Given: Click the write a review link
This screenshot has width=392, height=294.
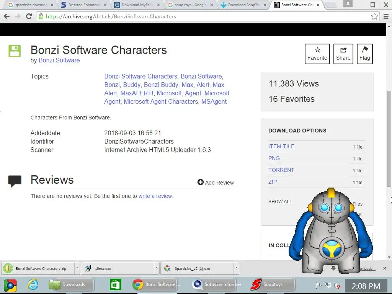Looking at the screenshot, I should 155,196.
